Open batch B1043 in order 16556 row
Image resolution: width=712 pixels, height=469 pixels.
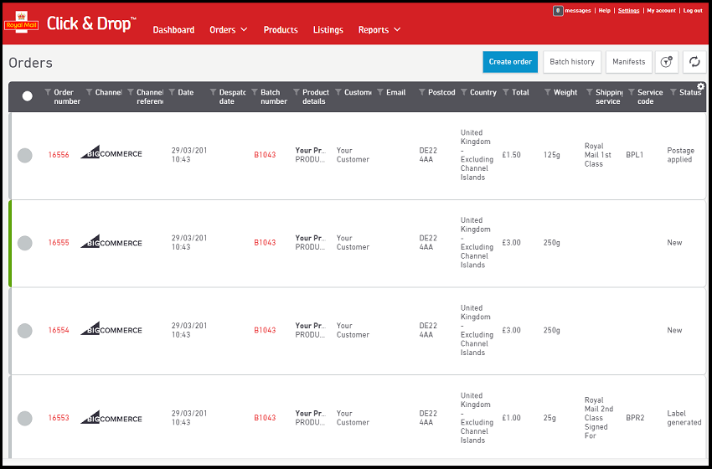[265, 155]
